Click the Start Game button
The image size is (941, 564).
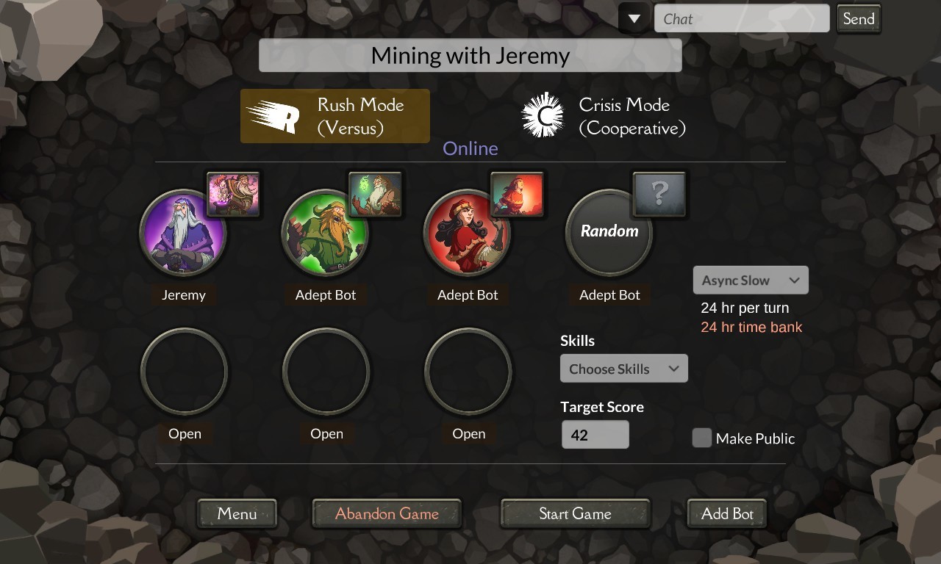click(576, 513)
